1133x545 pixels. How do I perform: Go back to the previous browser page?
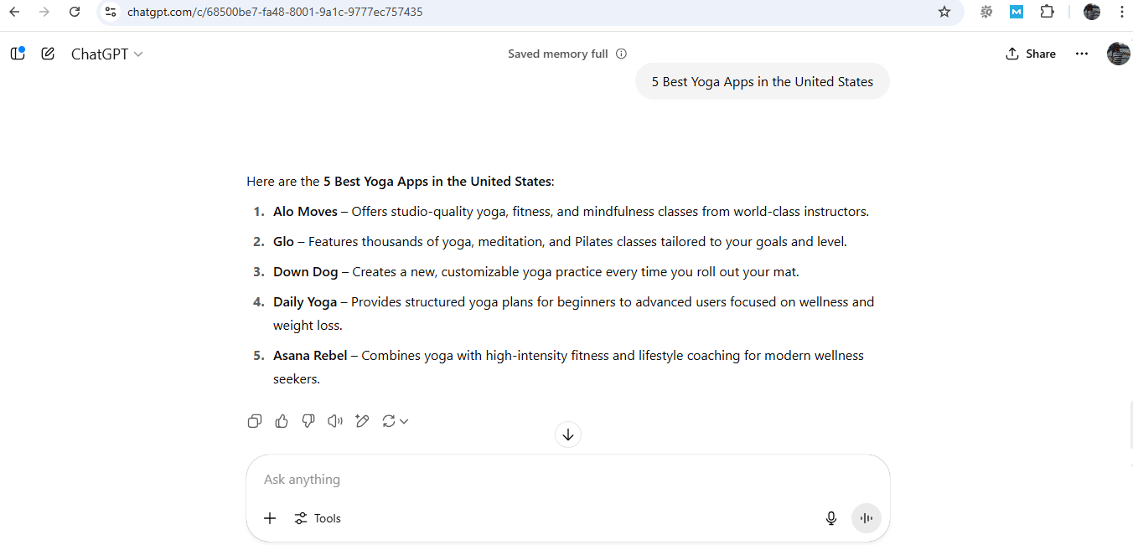coord(14,12)
